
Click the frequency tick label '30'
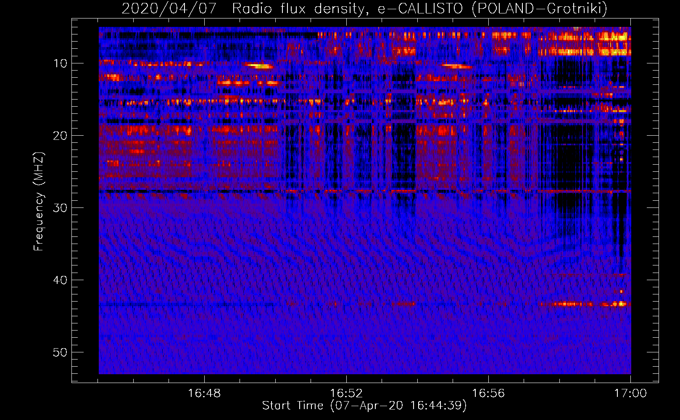coord(61,208)
